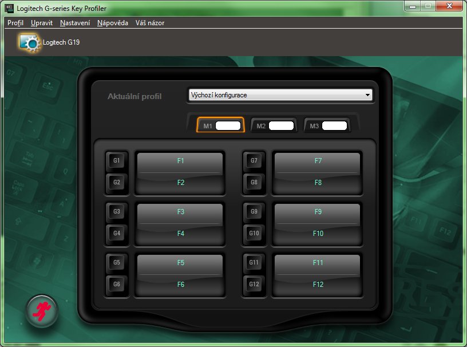Click the Logitech G19 device icon

[29, 42]
